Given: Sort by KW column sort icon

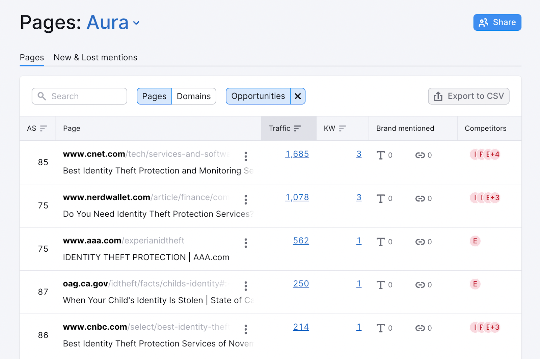Looking at the screenshot, I should [342, 129].
